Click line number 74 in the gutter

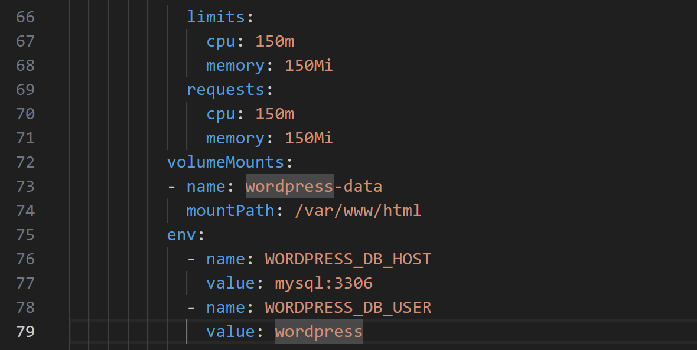(x=25, y=211)
